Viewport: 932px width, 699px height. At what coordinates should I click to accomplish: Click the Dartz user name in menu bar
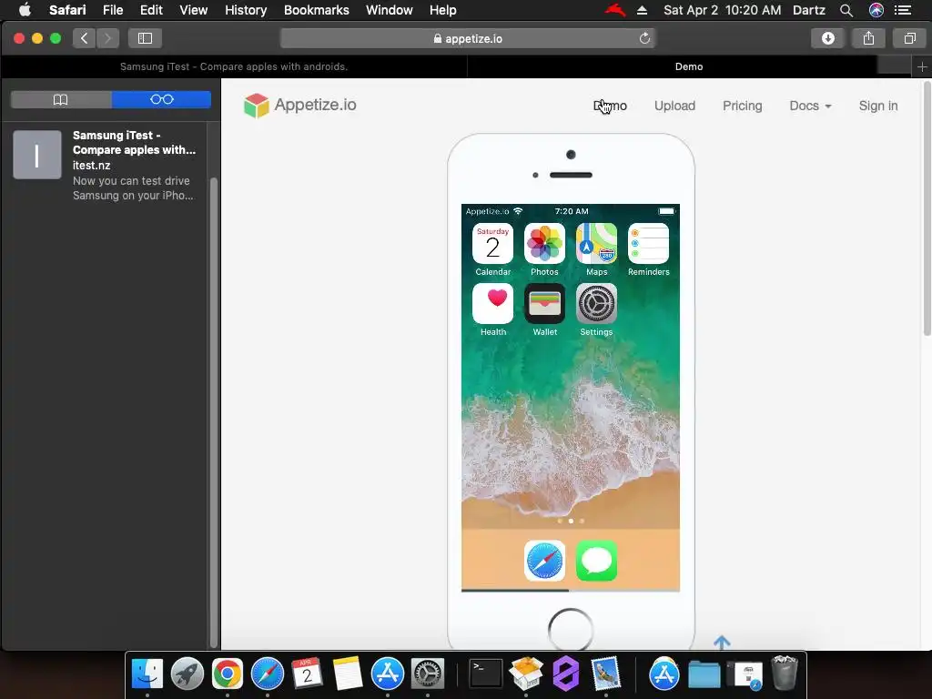[809, 10]
